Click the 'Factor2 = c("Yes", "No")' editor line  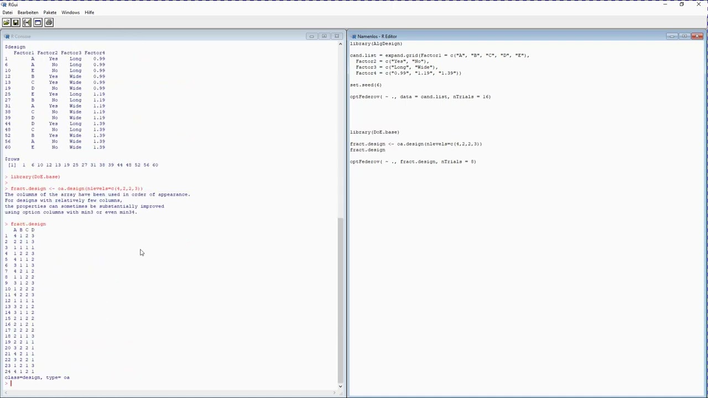pyautogui.click(x=393, y=61)
